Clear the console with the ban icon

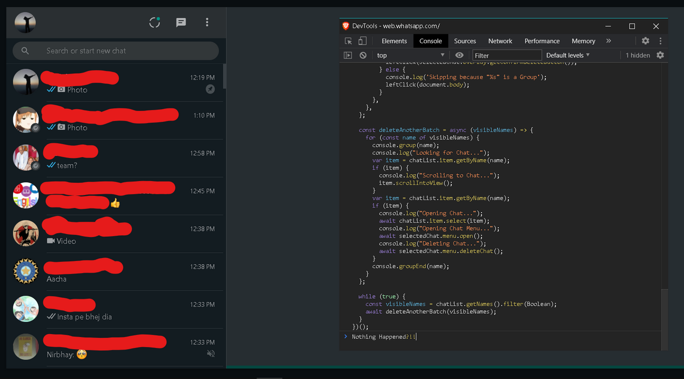click(x=363, y=55)
